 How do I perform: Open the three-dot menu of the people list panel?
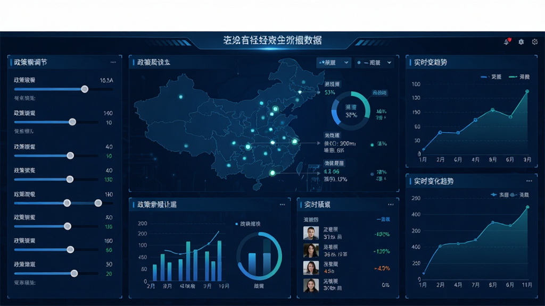[391, 205]
